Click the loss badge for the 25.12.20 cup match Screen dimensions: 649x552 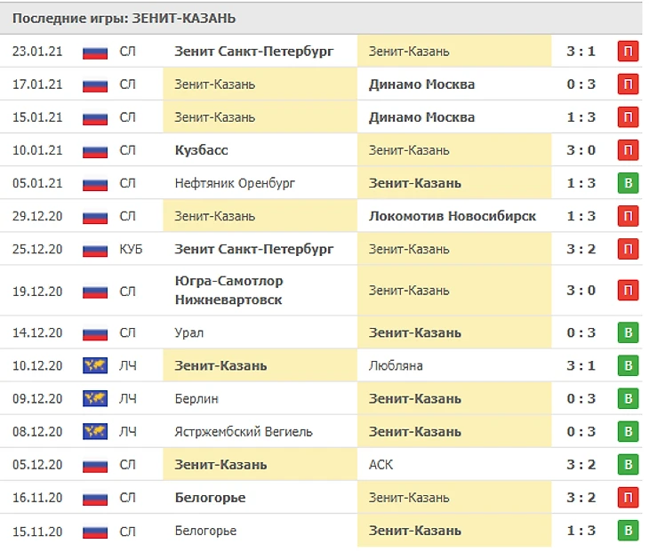click(628, 249)
